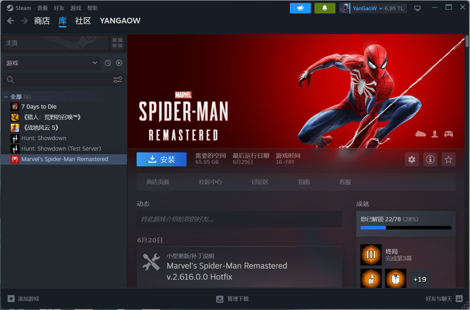Click the 主页 library home button

click(56, 43)
